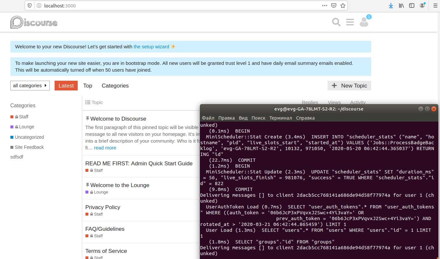The width and height of the screenshot is (440, 259).
Task: Switch to the Top tab
Action: point(88,86)
